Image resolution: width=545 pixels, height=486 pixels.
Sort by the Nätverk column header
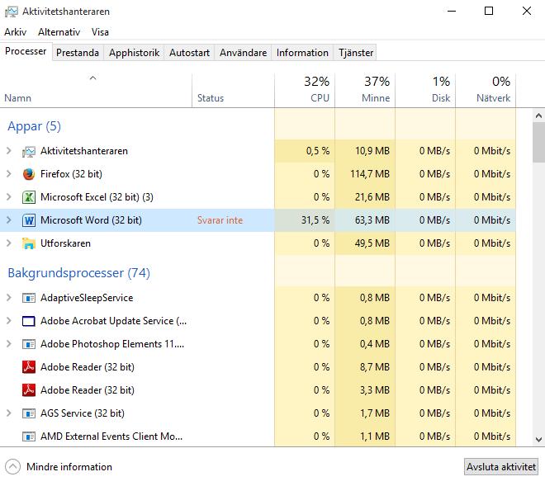[486, 90]
